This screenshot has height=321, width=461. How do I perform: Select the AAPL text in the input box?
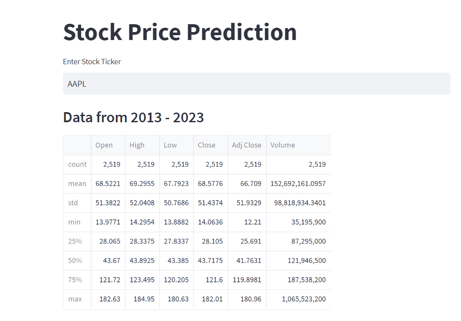(77, 84)
